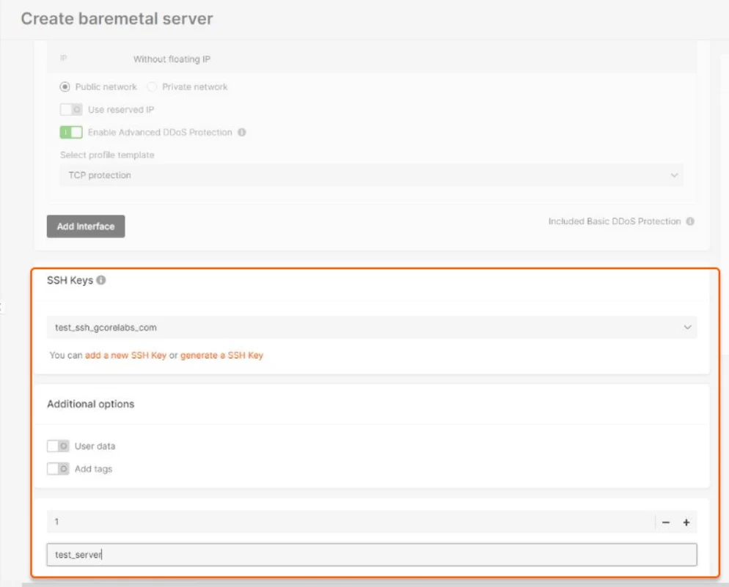Viewport: 729px width, 587px height.
Task: Increase server count with the plus button
Action: (686, 523)
